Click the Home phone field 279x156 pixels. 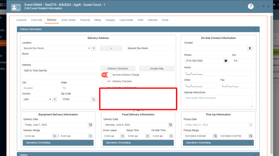coord(218,73)
